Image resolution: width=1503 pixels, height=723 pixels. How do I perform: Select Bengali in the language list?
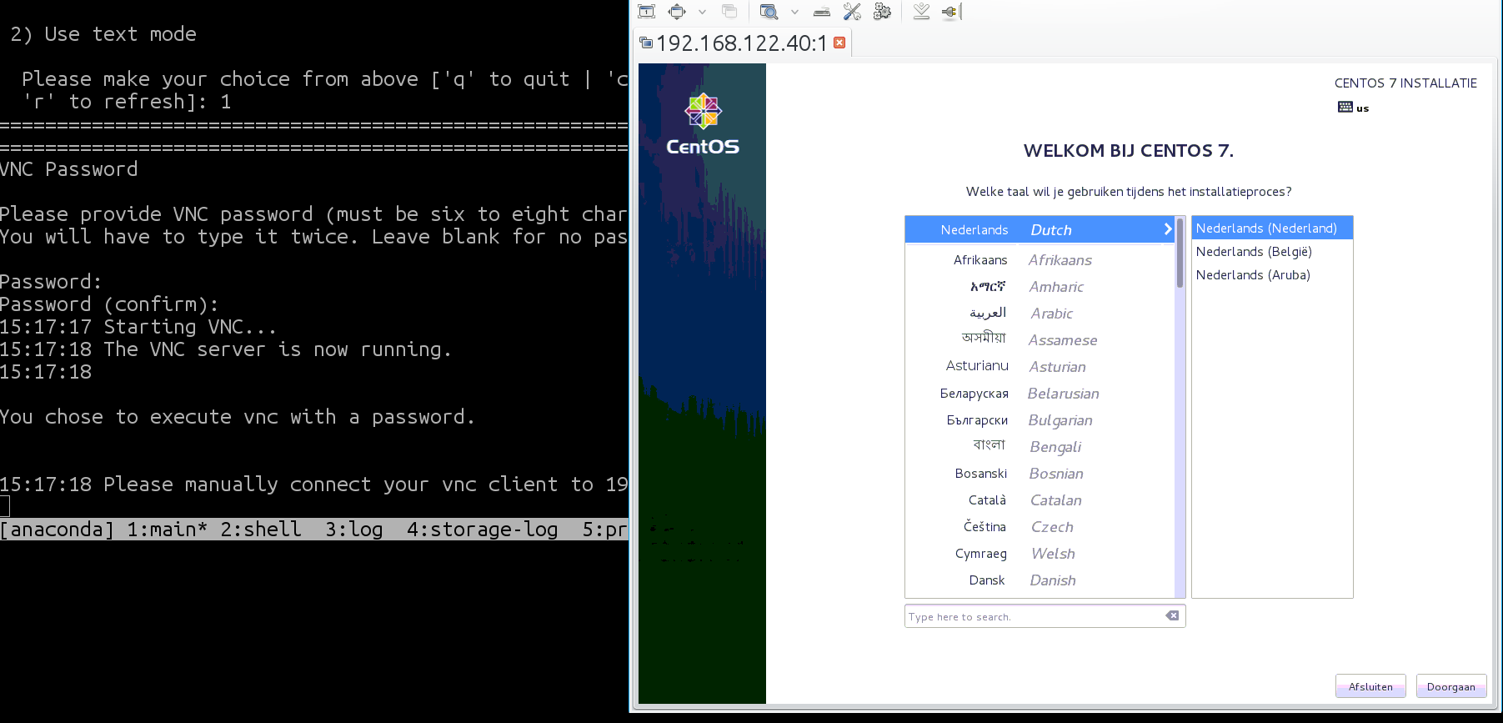1040,447
